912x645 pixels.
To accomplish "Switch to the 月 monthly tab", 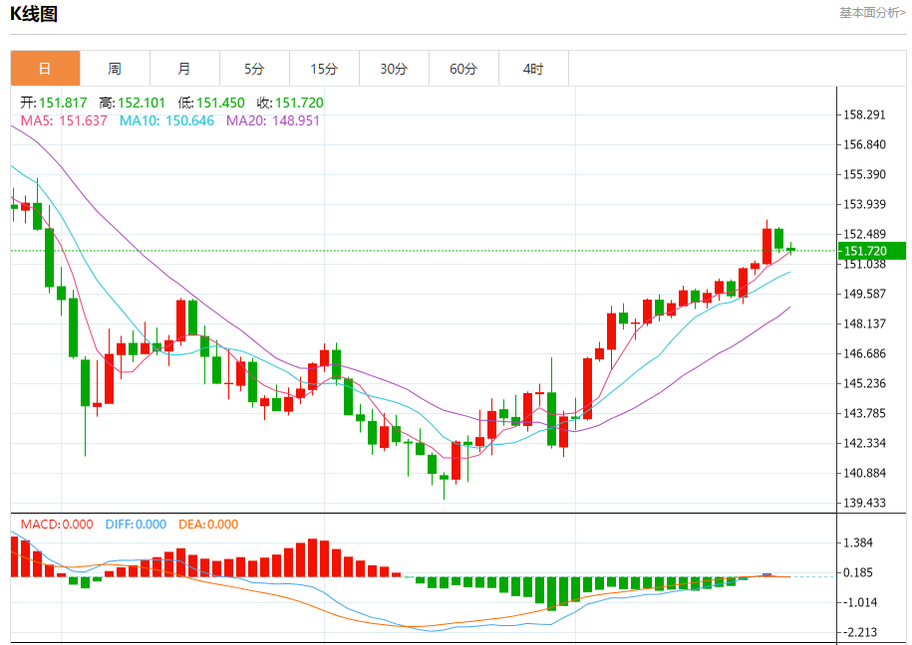I will tap(184, 69).
